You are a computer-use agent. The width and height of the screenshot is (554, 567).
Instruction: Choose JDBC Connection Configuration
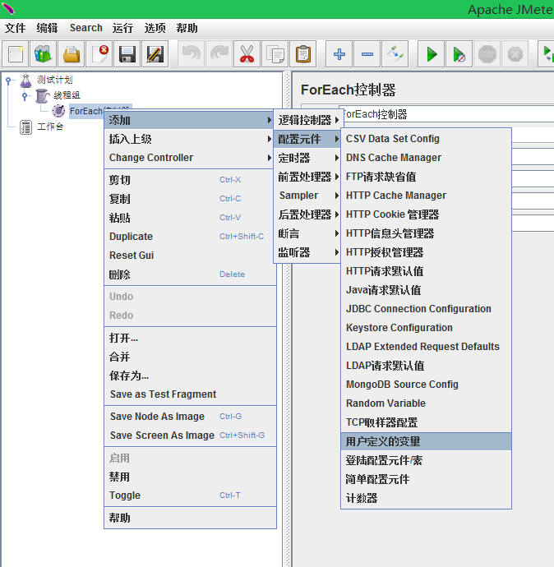click(x=426, y=309)
